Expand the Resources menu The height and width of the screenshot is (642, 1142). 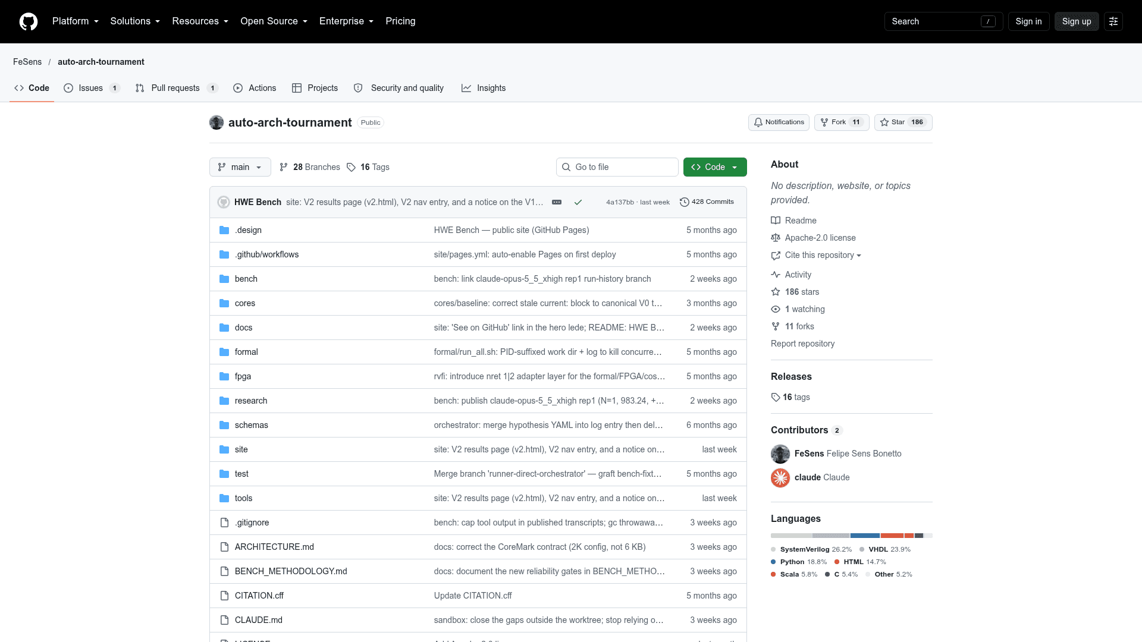point(200,21)
